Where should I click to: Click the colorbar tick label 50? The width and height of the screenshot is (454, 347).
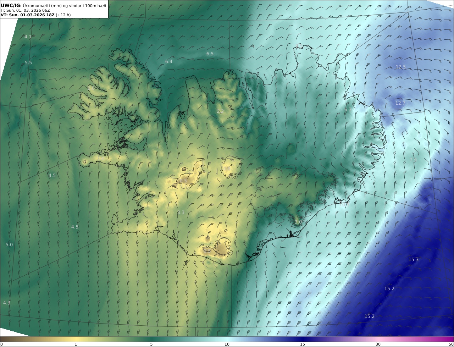tap(451, 344)
